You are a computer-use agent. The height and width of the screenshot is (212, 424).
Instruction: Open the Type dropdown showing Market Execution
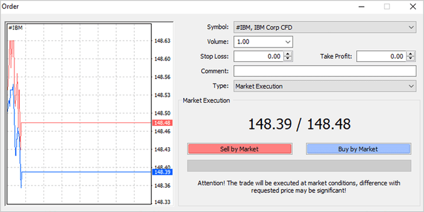point(324,86)
